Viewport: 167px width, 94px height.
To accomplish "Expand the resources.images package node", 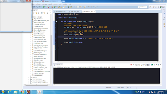I will tap(29, 79).
